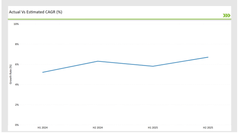Click the chart title Actual Vs Estimated CAGR (%)

point(36,12)
